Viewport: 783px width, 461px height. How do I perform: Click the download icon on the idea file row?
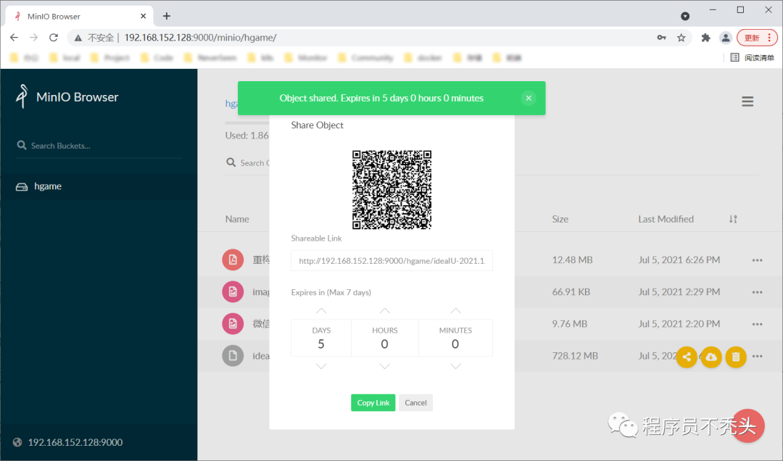pos(711,357)
